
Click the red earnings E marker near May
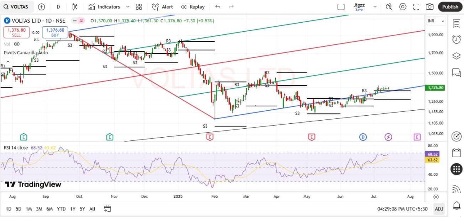tap(312, 137)
